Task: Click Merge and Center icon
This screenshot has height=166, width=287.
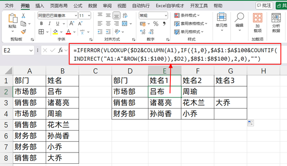Action: (x=125, y=23)
